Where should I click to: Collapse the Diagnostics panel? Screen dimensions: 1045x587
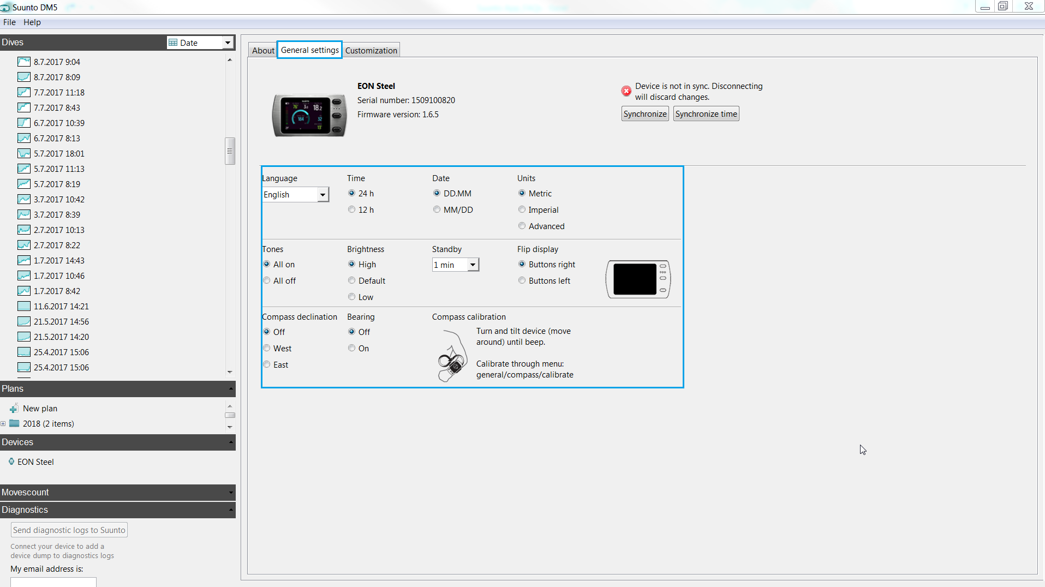click(x=231, y=510)
